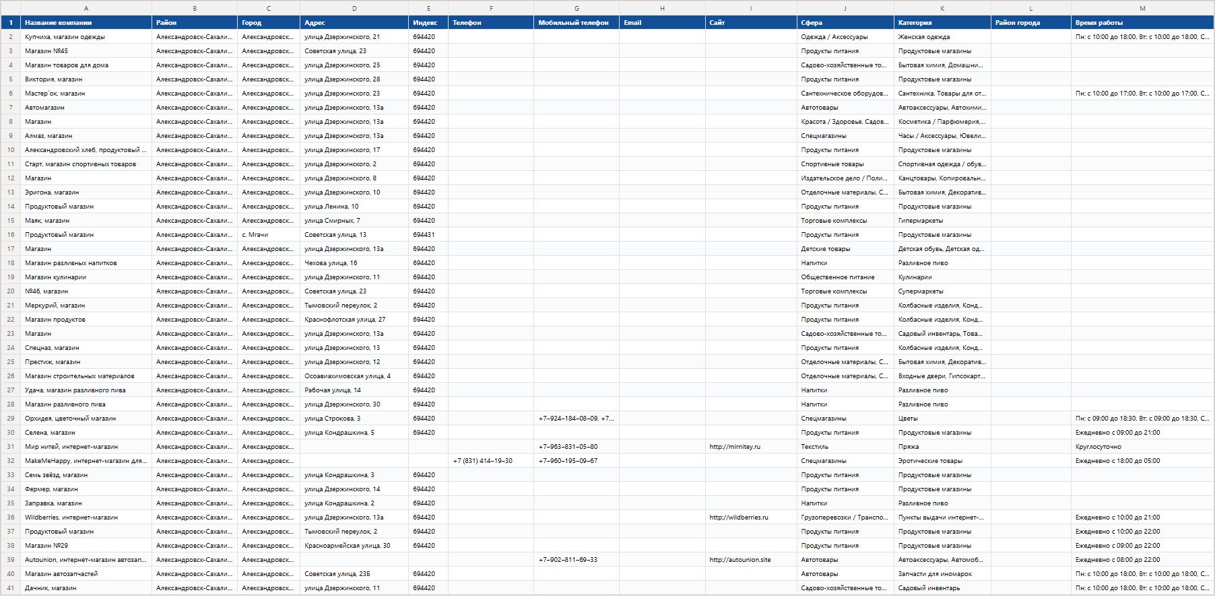Image resolution: width=1215 pixels, height=607 pixels.
Task: Click the 'Краснофлотская улица, 27' address cell
Action: click(354, 320)
